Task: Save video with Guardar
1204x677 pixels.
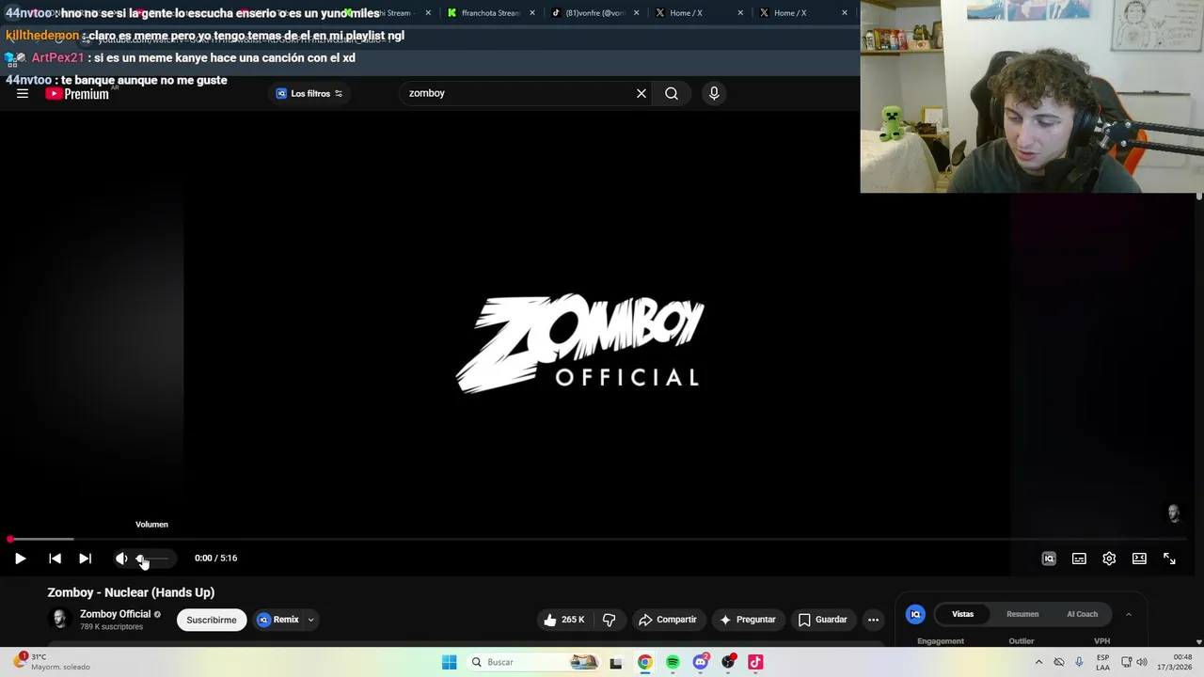Action: (x=823, y=620)
